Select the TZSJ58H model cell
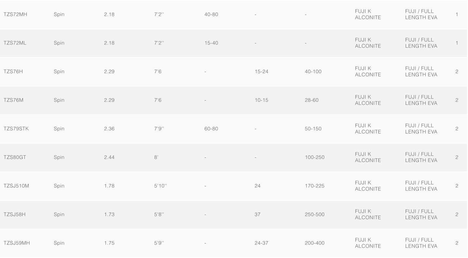The width and height of the screenshot is (468, 258). (14, 214)
